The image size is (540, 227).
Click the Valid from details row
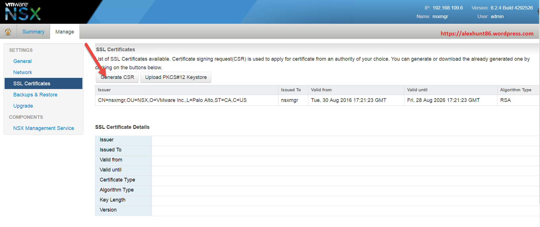[x=317, y=161]
